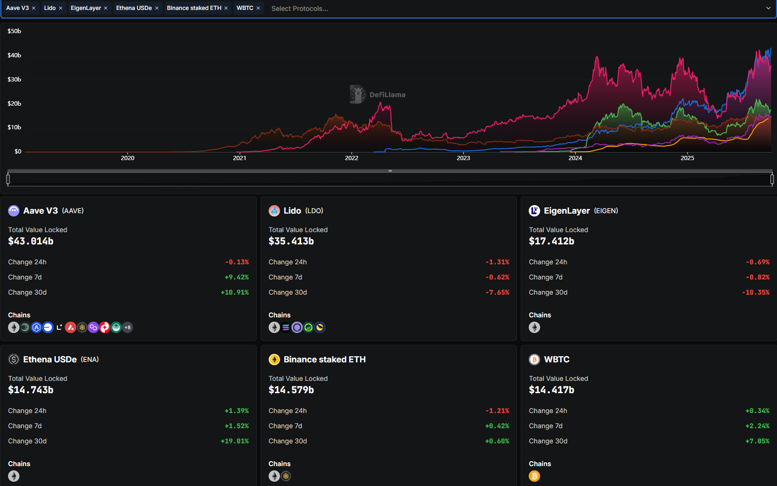Open the EigenLayer protocol title link
The image size is (777, 486).
pyautogui.click(x=567, y=211)
